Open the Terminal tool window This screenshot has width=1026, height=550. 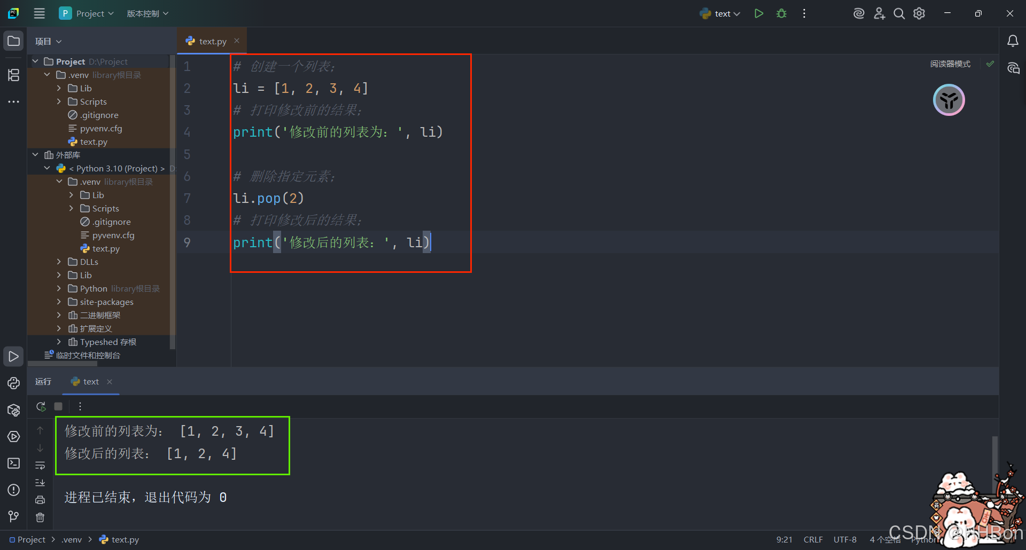[x=14, y=463]
